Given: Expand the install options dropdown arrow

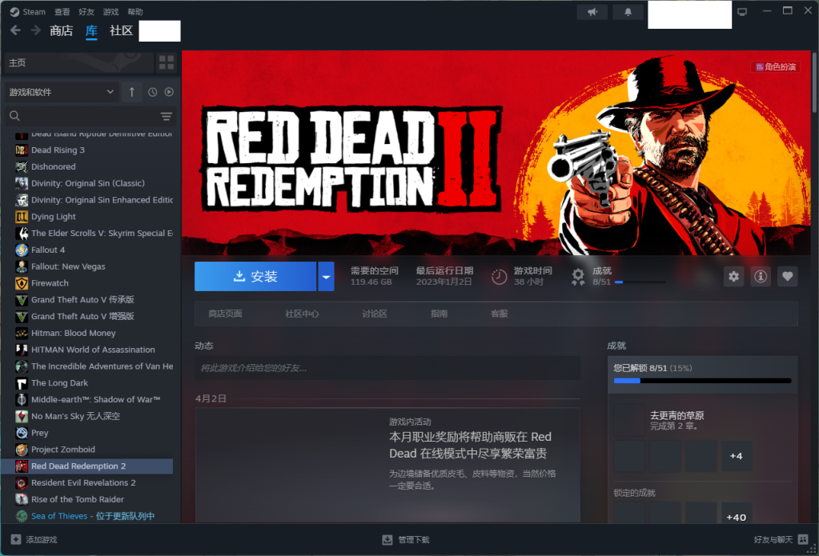Looking at the screenshot, I should [x=326, y=276].
